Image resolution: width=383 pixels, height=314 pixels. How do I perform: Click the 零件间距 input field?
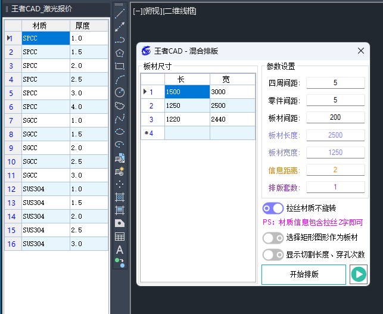tap(335, 100)
